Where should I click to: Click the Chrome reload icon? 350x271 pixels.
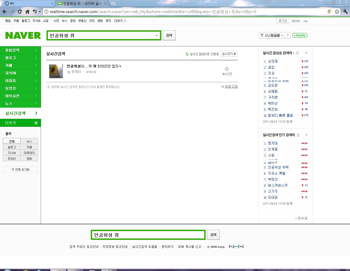click(20, 12)
